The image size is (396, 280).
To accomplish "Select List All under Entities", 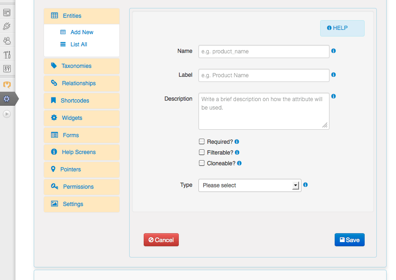I will pos(79,44).
